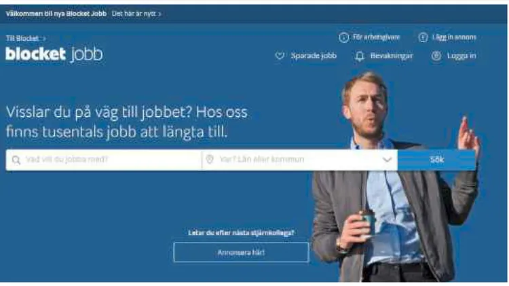
Task: Expand the Län eller kommun dropdown arrow
Action: point(387,160)
